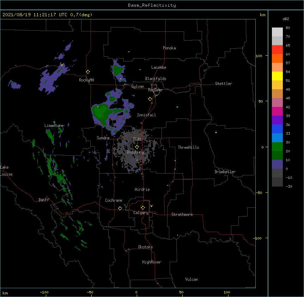Select the lightest gray swatch below 80

277,32
